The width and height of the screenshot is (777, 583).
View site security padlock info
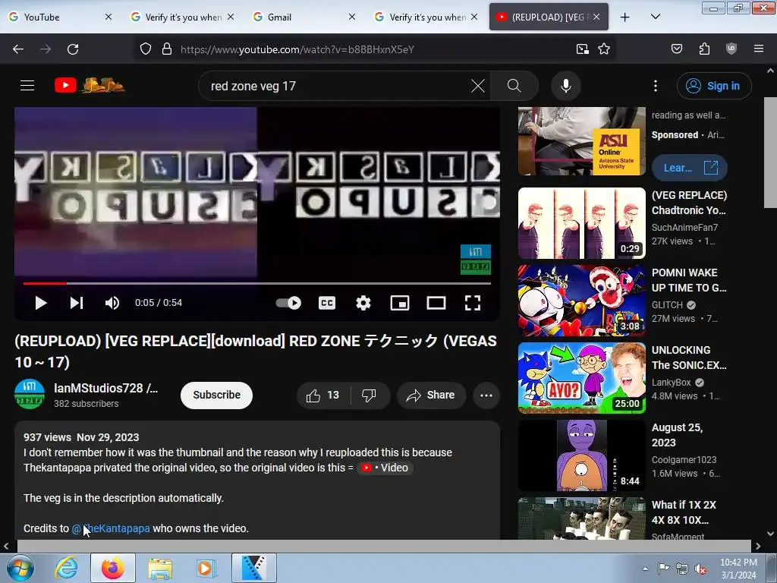[x=167, y=49]
